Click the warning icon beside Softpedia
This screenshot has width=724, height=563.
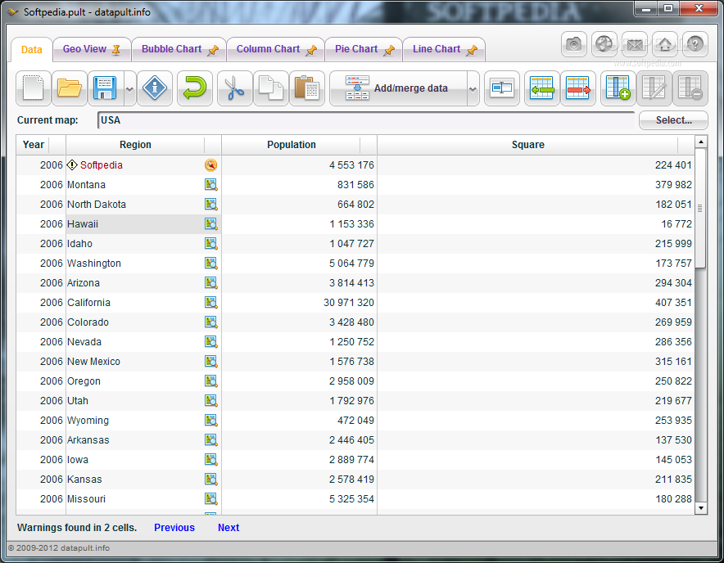[x=72, y=164]
